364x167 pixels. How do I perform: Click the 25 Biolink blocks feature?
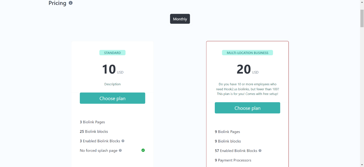coord(94,132)
